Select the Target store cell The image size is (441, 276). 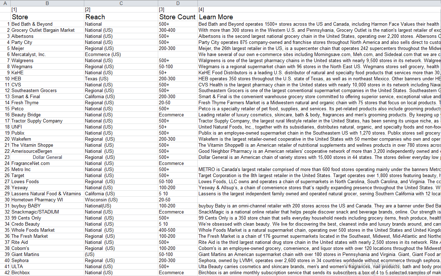[47, 176]
